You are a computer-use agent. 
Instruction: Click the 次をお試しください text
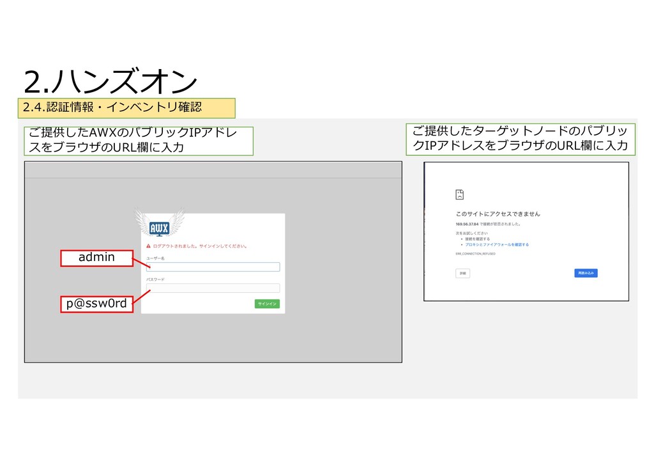[x=471, y=233]
